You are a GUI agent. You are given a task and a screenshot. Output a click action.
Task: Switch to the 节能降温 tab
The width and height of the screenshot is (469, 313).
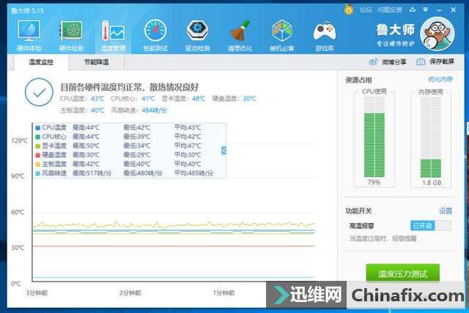(96, 62)
